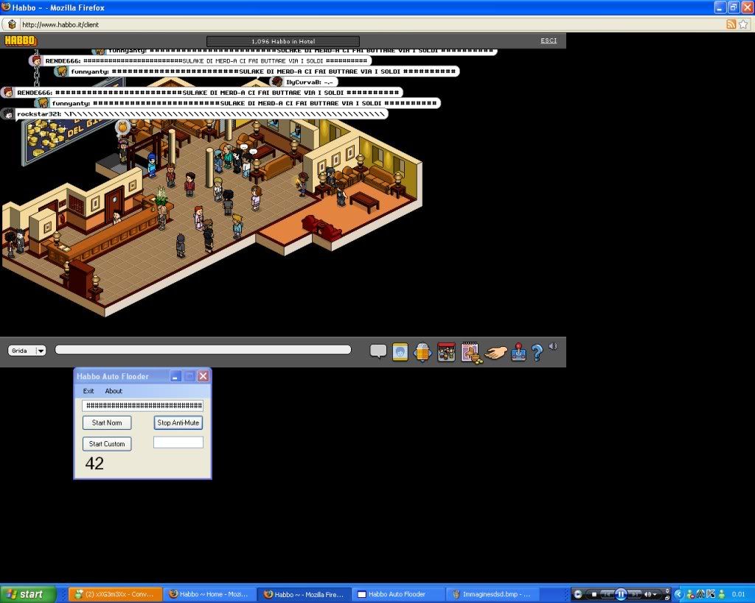
Task: Open the Habbo profile portrait icon
Action: [x=400, y=351]
